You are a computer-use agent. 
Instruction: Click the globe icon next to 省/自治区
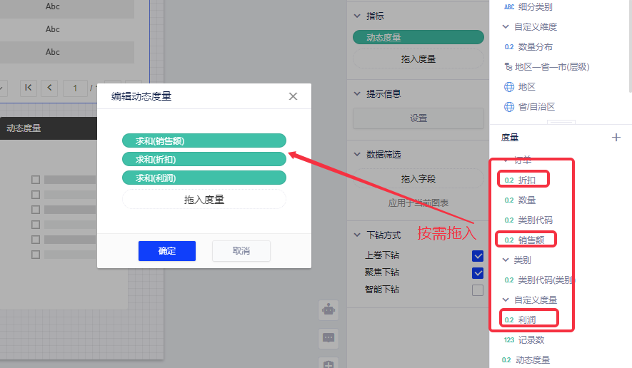point(509,107)
